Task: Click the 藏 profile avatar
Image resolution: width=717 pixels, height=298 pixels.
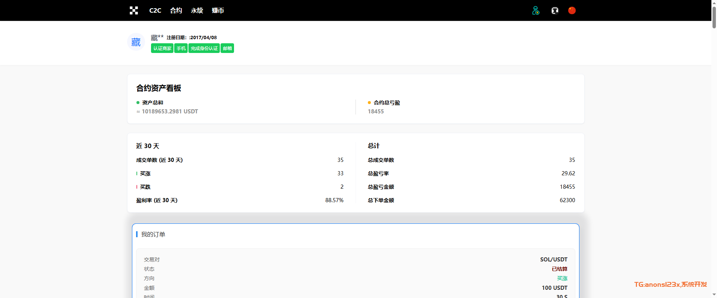Action: coord(136,42)
